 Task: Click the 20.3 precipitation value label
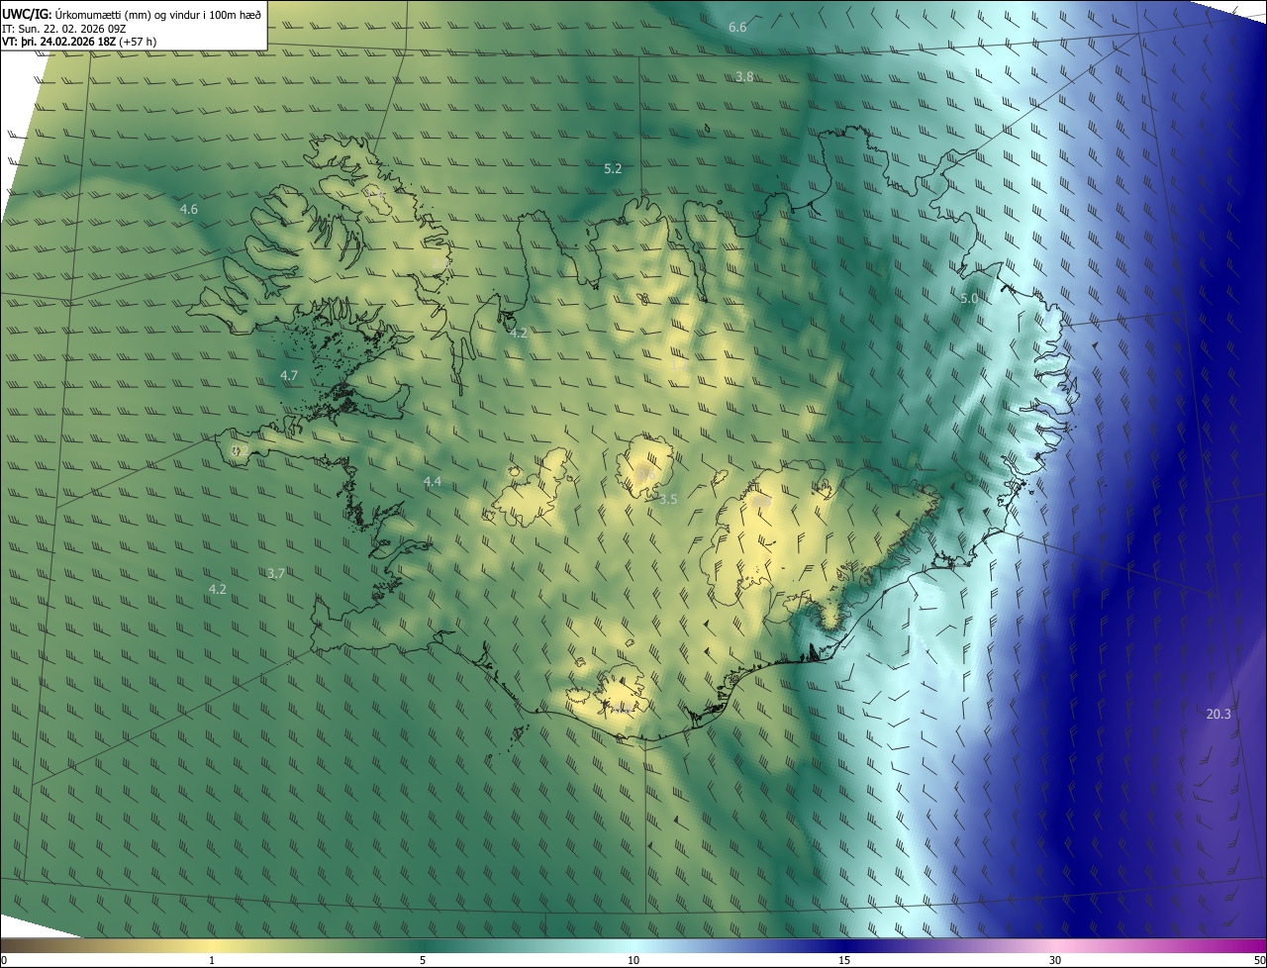(1218, 714)
